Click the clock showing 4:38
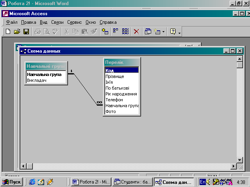Screen dimensions: 250x187 (x=241, y=182)
